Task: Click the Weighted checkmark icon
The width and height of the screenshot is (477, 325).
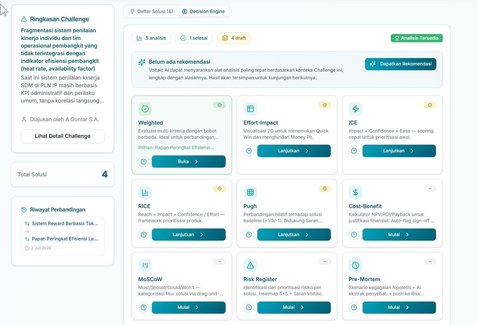Action: click(x=145, y=109)
